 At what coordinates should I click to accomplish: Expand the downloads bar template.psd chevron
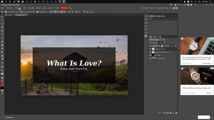click(x=23, y=117)
